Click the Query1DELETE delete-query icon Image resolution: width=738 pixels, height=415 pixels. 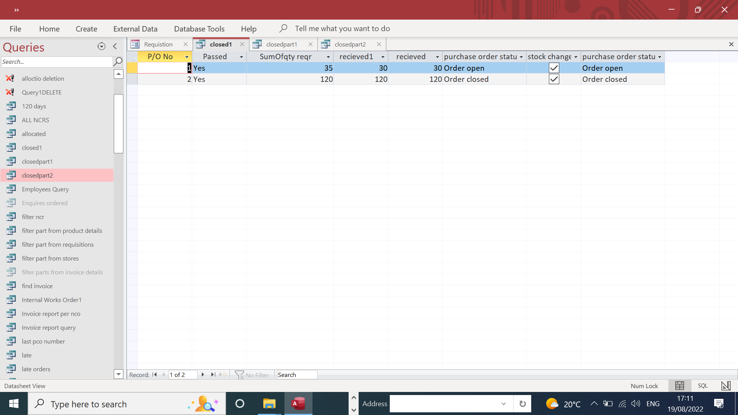(11, 92)
